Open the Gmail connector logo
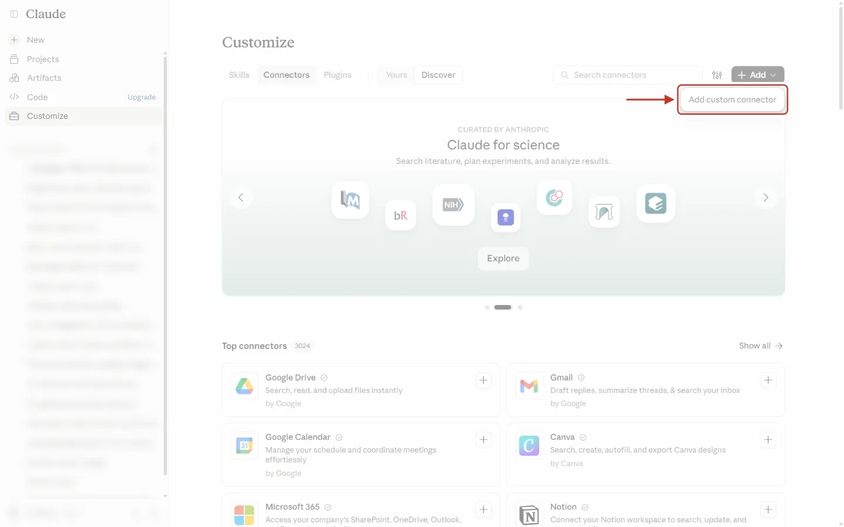 529,386
